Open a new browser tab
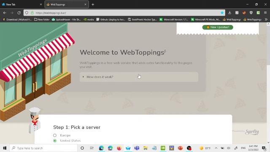Viewport: 270px width, 152px height. pos(93,5)
